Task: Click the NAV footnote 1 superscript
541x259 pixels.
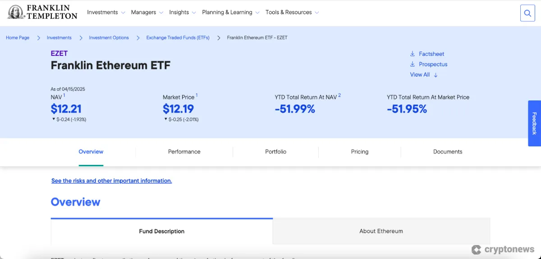Action: pyautogui.click(x=64, y=95)
